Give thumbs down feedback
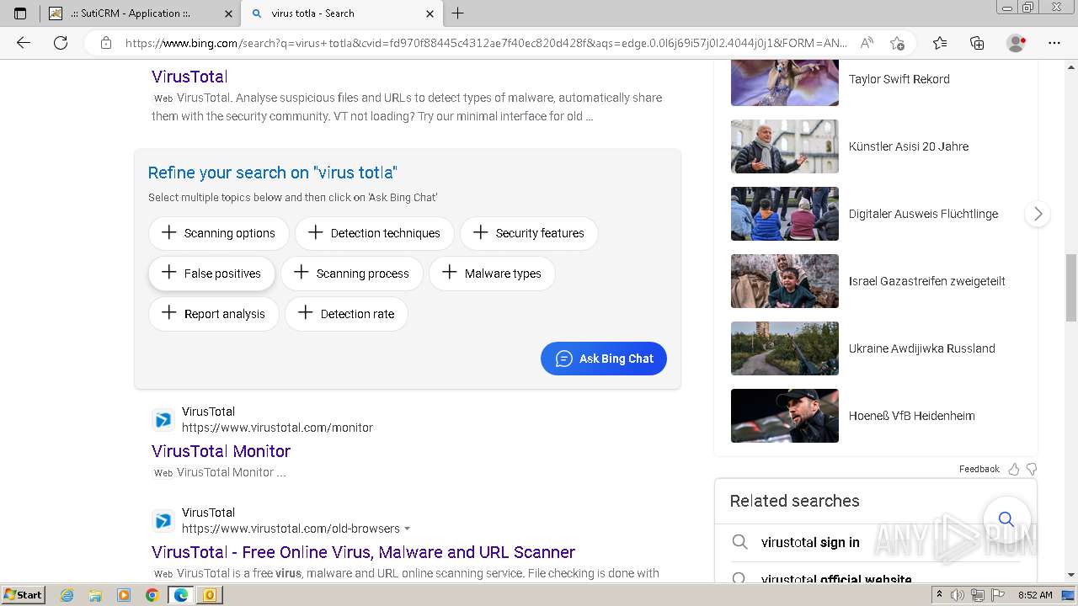 [x=1032, y=469]
